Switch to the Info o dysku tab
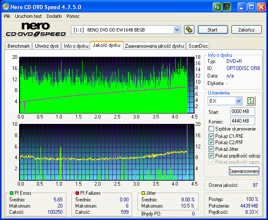Image resolution: width=268 pixels, height=220 pixels. pyautogui.click(x=76, y=46)
